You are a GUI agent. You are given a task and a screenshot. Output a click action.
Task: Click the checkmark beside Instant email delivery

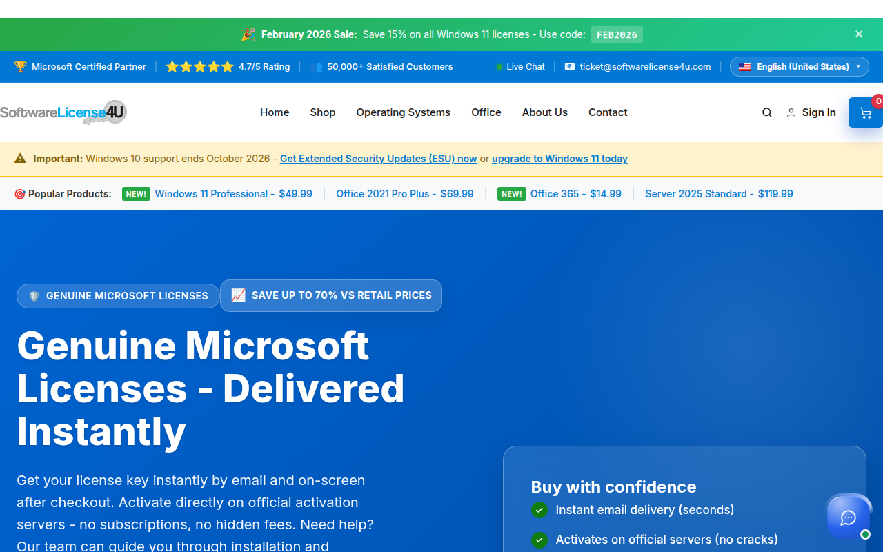click(539, 510)
